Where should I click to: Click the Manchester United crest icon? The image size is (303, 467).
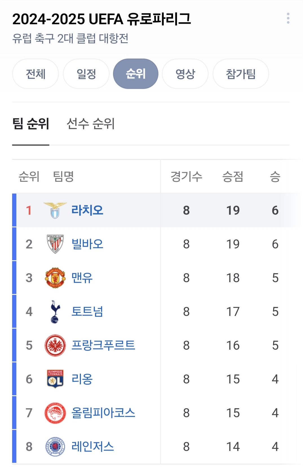pos(55,278)
